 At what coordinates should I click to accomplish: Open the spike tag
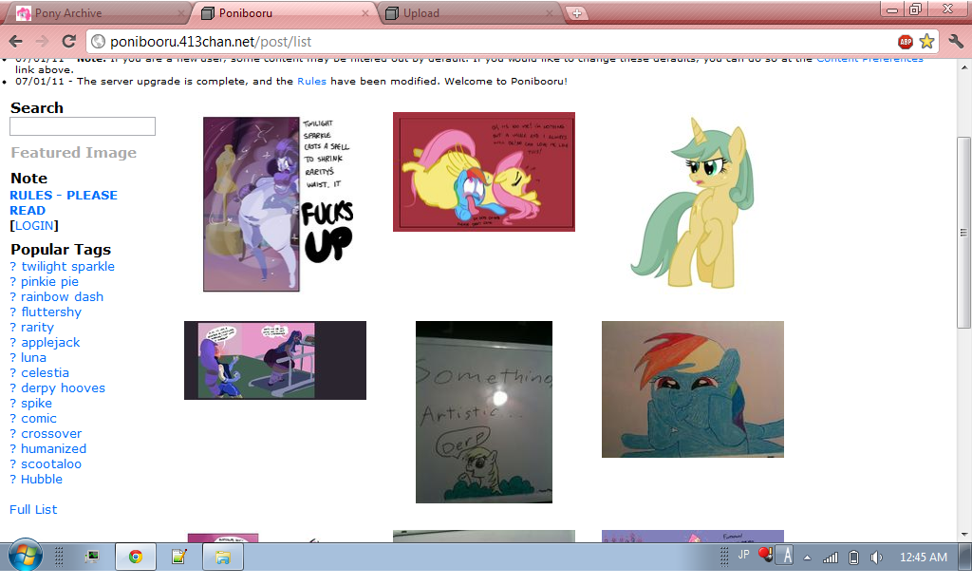coord(37,403)
